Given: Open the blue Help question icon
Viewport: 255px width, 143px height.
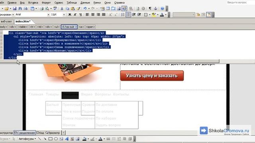Looking at the screenshot, I should (162, 8).
